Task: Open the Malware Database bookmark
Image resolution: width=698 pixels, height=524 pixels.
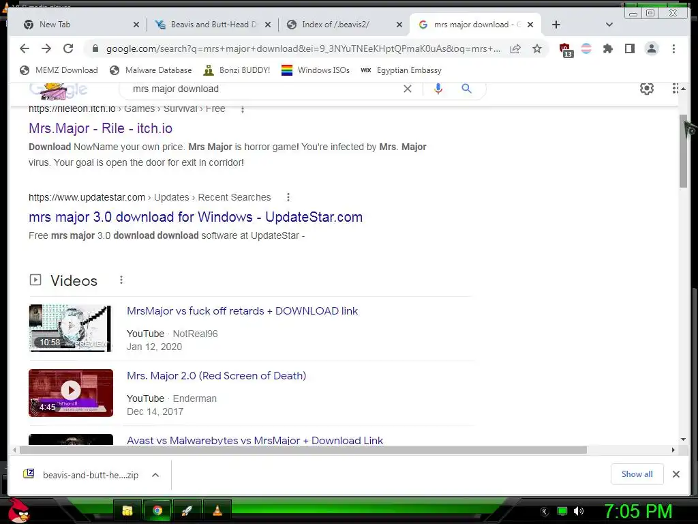Action: coord(151,70)
